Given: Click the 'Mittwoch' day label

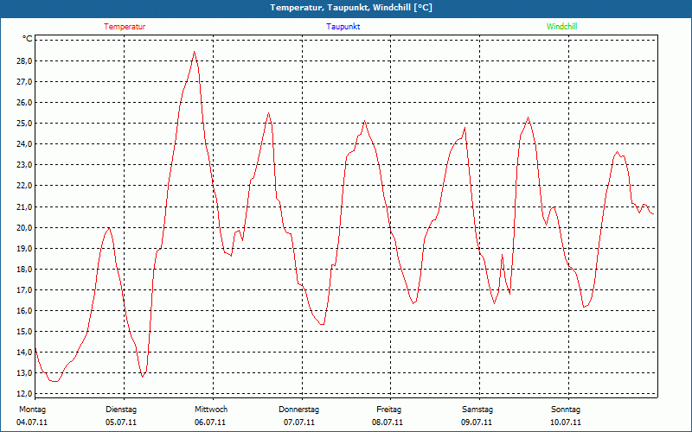Looking at the screenshot, I should click(x=211, y=410).
